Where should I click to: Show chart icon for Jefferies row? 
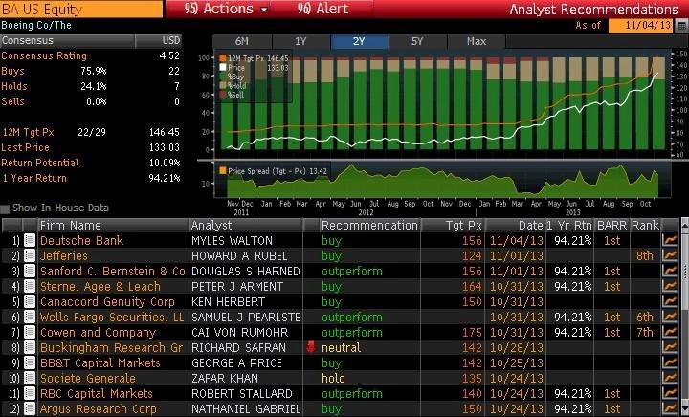click(670, 256)
